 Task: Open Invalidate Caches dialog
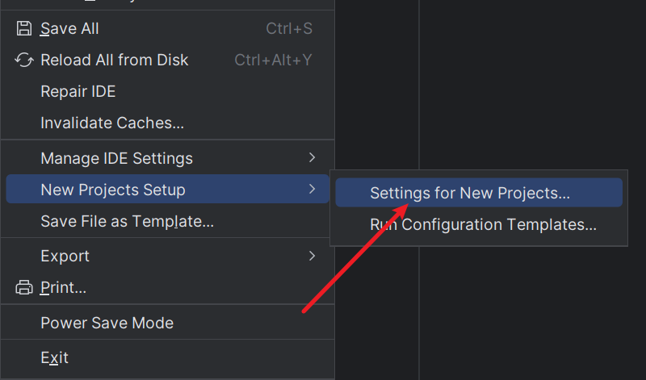pos(112,123)
